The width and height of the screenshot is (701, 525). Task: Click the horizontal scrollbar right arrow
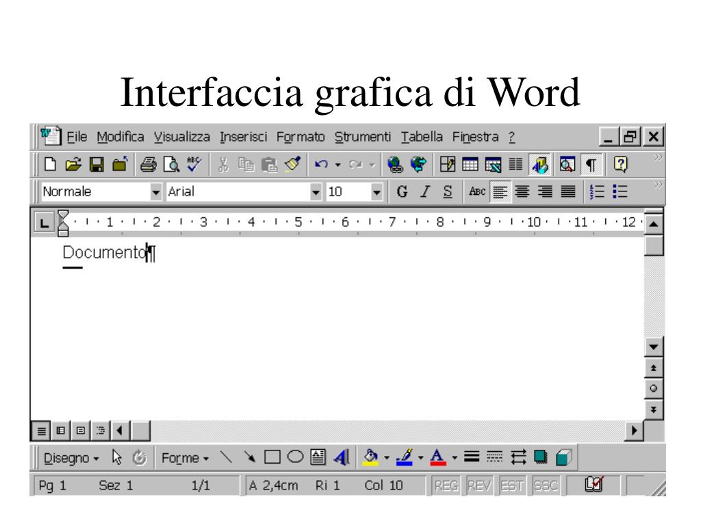point(634,431)
